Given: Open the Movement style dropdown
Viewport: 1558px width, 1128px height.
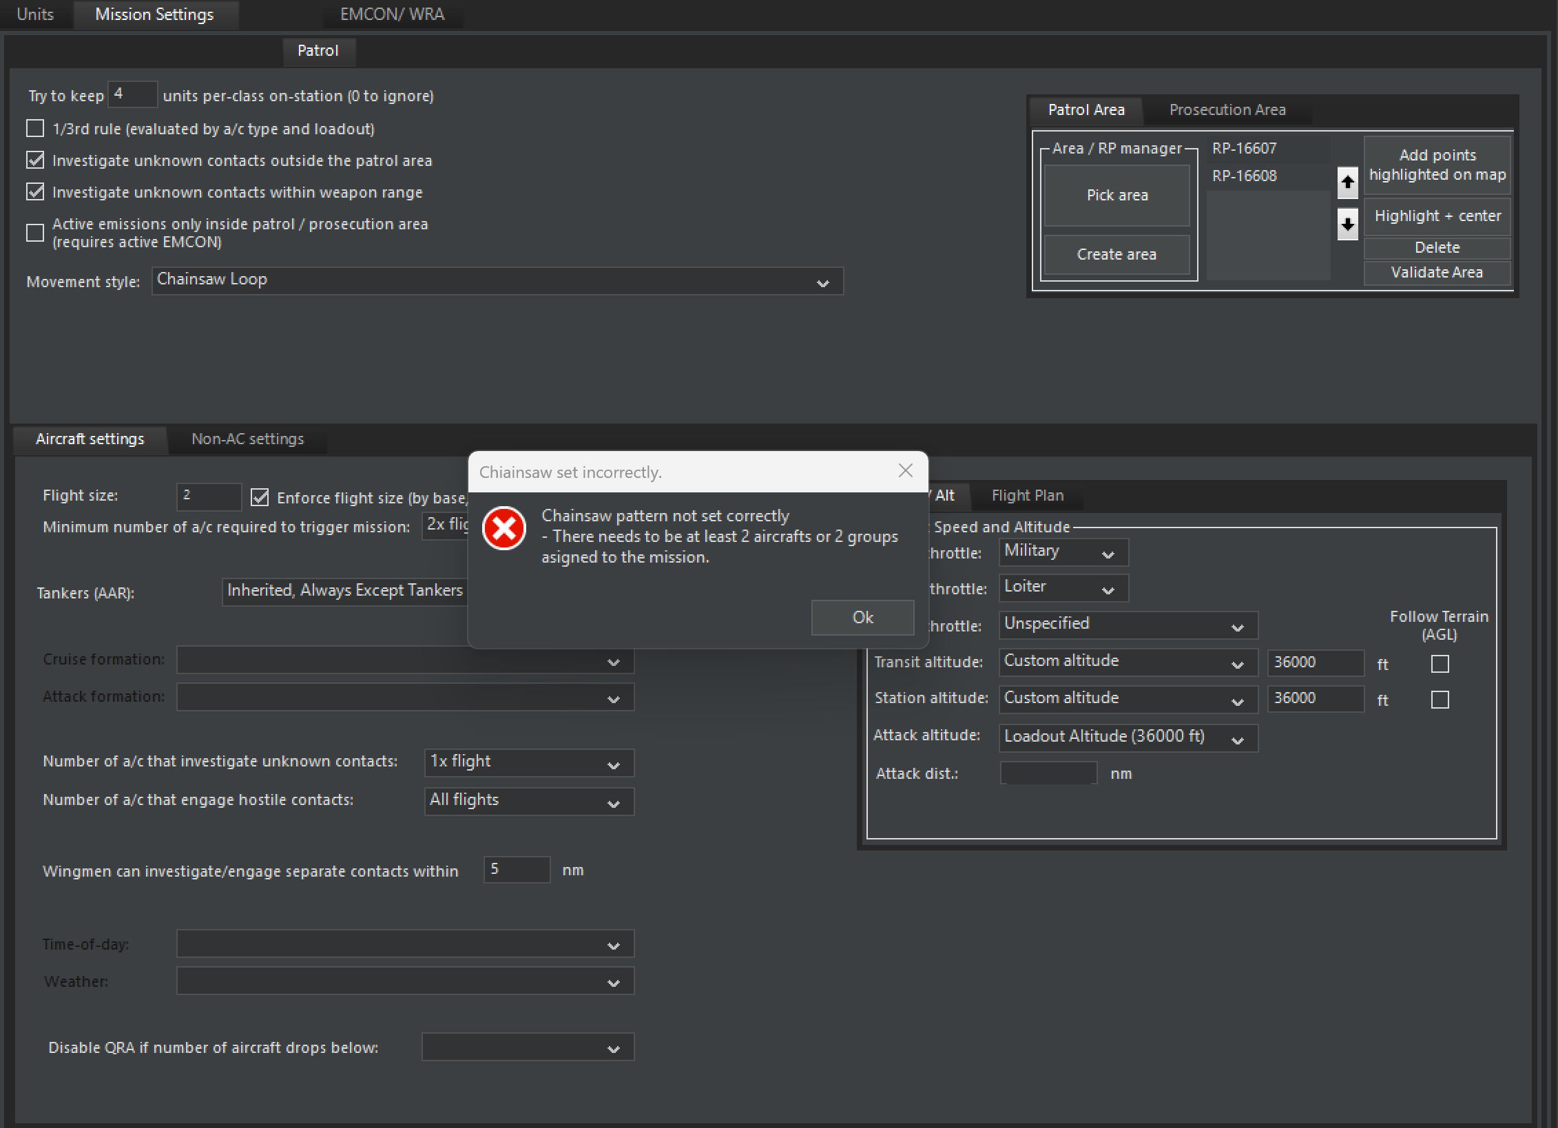Looking at the screenshot, I should 497,281.
